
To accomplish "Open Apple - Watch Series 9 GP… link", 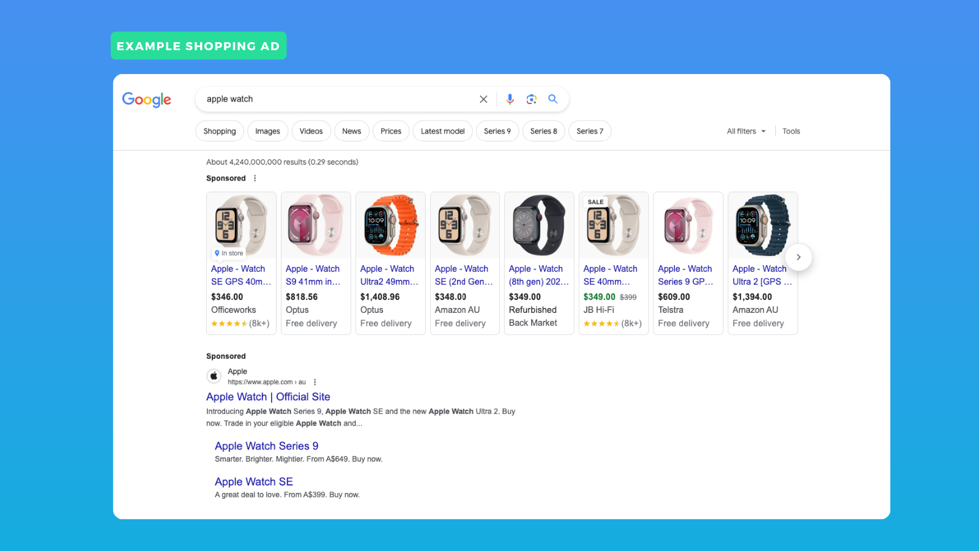I will [x=686, y=275].
